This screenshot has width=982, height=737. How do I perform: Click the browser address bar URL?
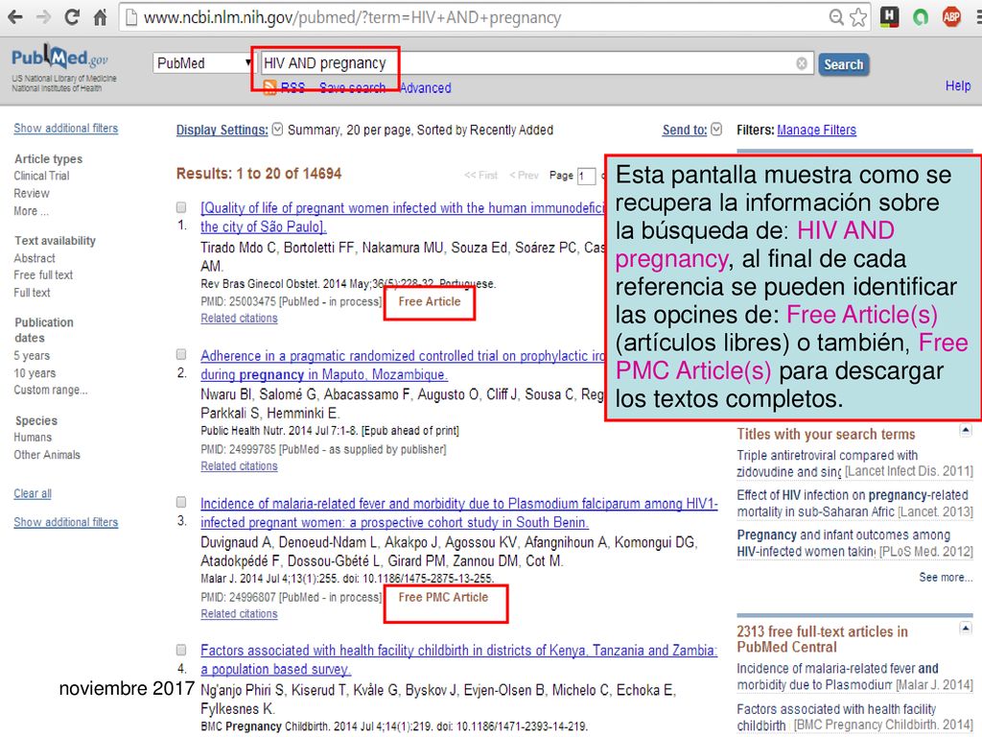352,17
